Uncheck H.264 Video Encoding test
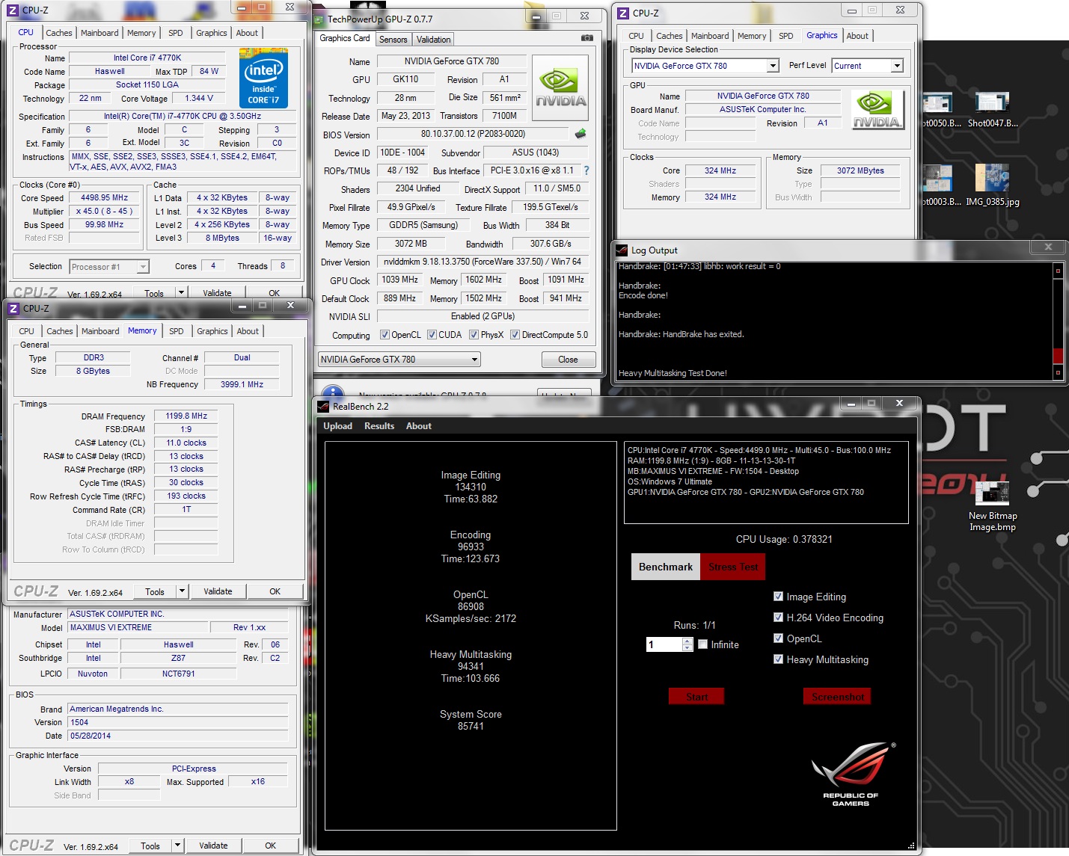This screenshot has height=856, width=1069. [778, 618]
